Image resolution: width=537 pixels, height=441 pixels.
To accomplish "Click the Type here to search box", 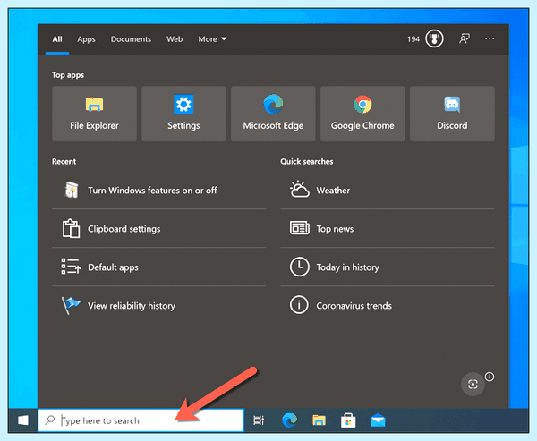I will 141,420.
